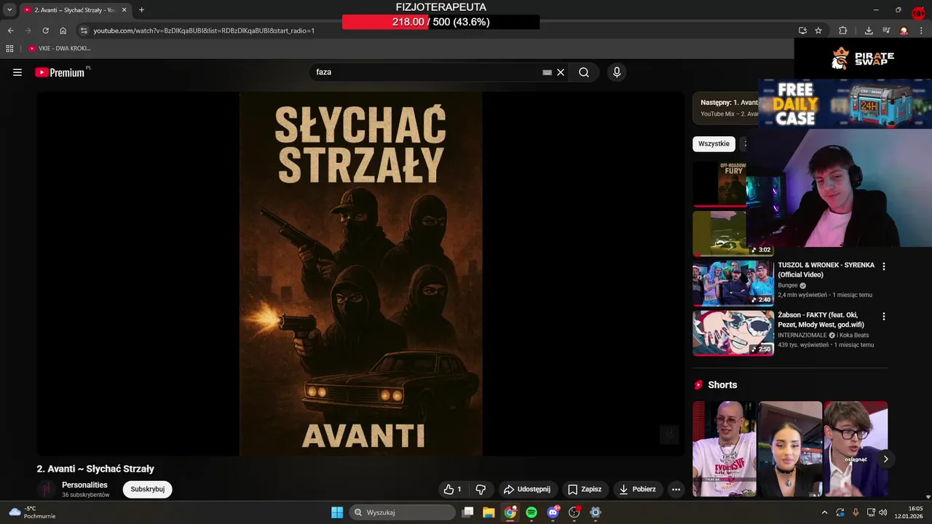
Task: Open the volume speaker tray icon
Action: point(883,512)
